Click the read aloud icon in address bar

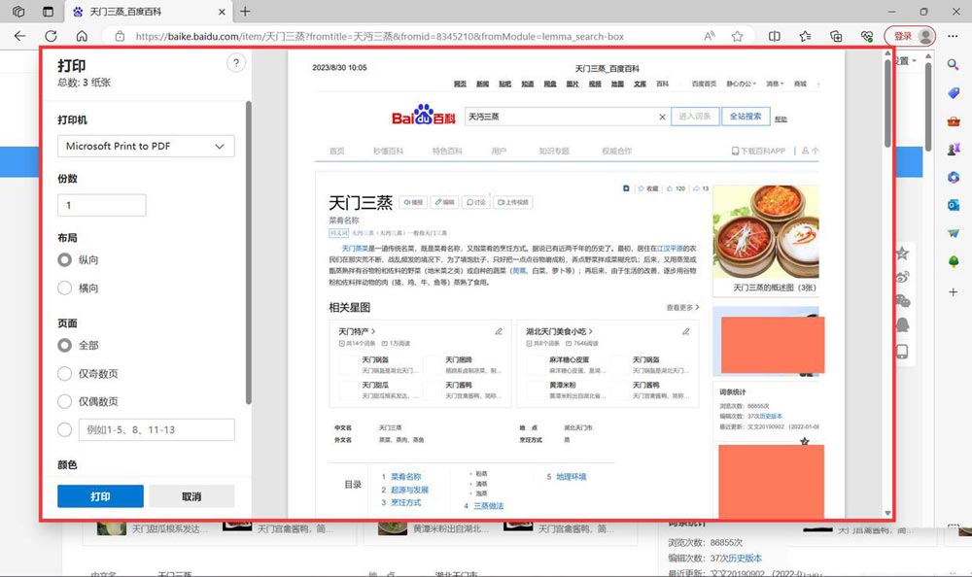[710, 36]
